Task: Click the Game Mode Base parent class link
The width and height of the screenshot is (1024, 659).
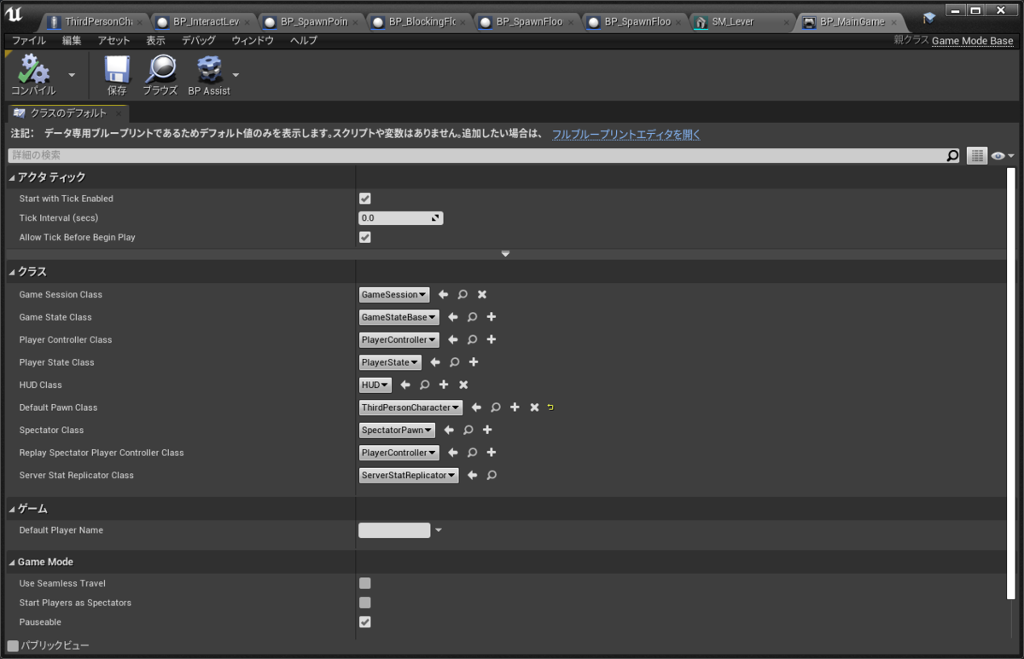Action: click(x=973, y=41)
